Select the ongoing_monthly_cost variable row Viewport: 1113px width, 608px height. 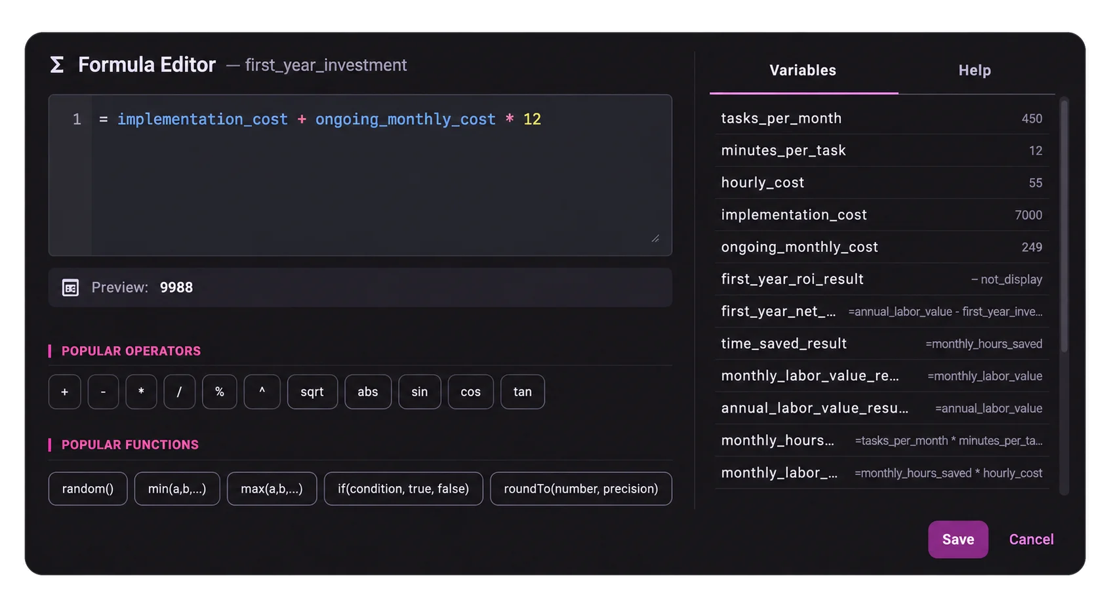click(x=881, y=247)
